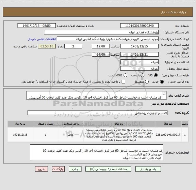Click the نام کالا column header
Image resolution: width=196 pixels, height=190 pixels.
[119, 124]
